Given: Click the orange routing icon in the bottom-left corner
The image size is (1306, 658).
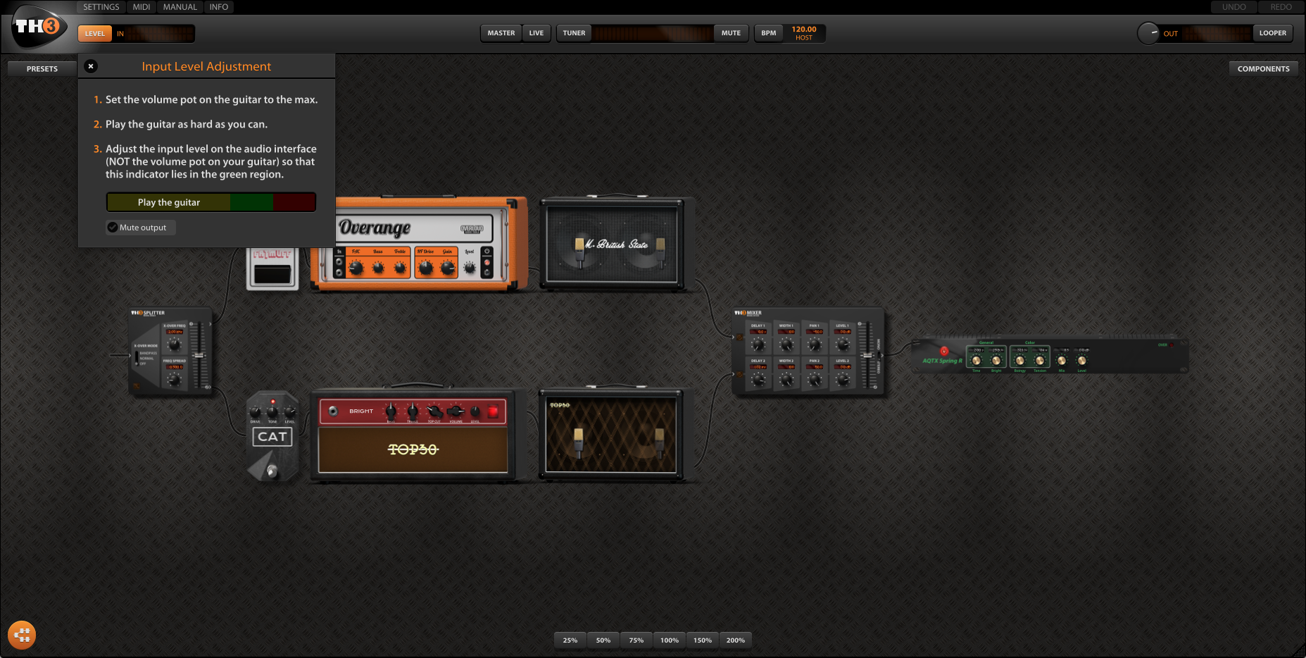Looking at the screenshot, I should point(21,635).
